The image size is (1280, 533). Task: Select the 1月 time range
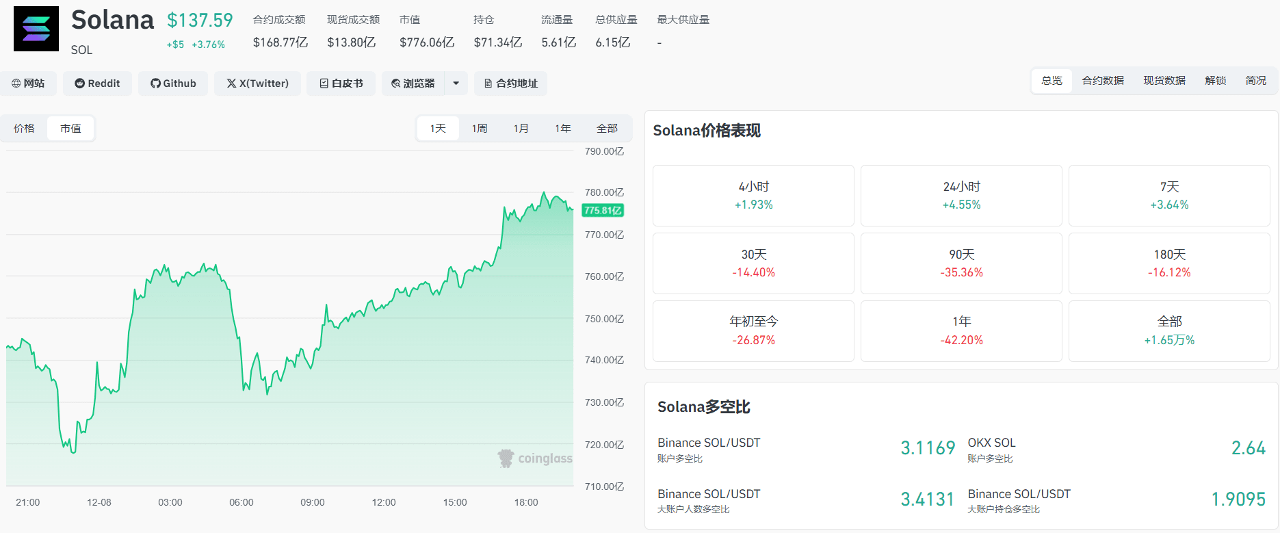coord(521,129)
